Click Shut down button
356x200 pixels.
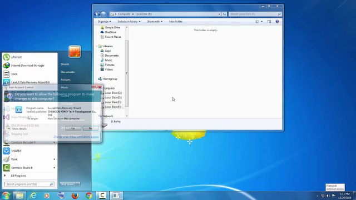pyautogui.click(x=67, y=184)
